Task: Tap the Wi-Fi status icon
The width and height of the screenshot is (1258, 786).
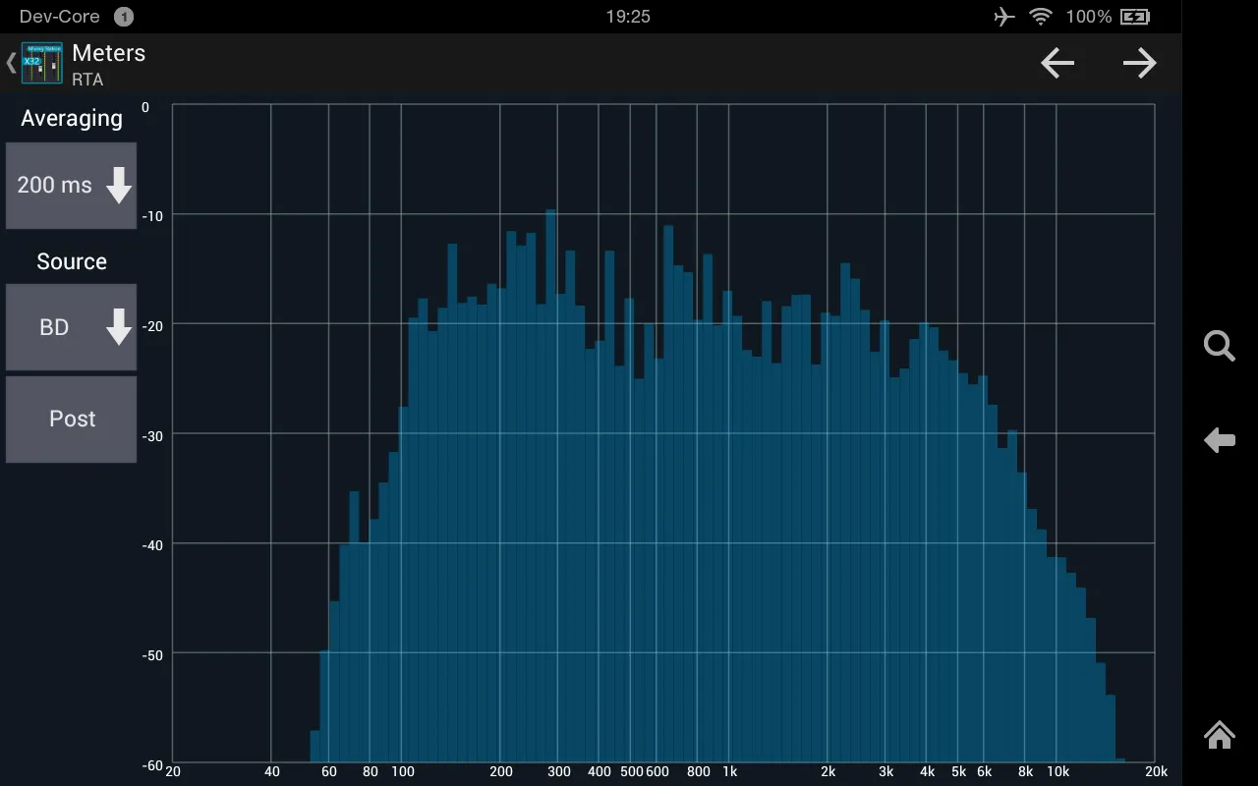Action: click(1040, 17)
